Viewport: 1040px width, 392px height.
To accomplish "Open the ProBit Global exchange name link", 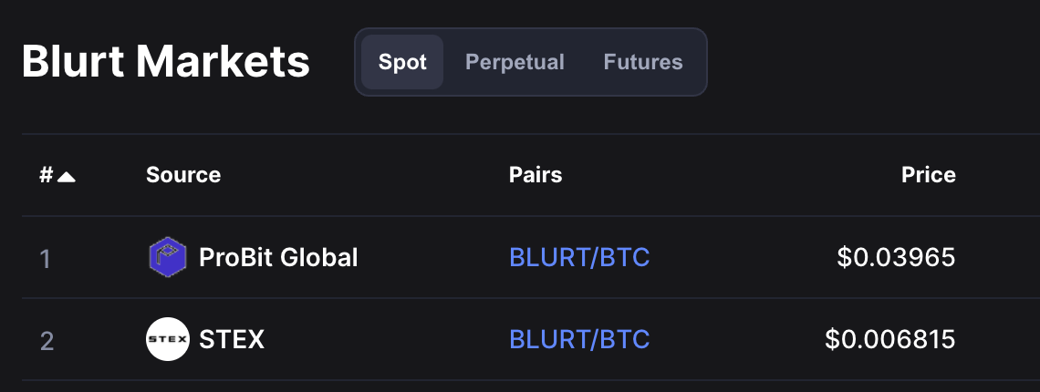I will [x=278, y=257].
